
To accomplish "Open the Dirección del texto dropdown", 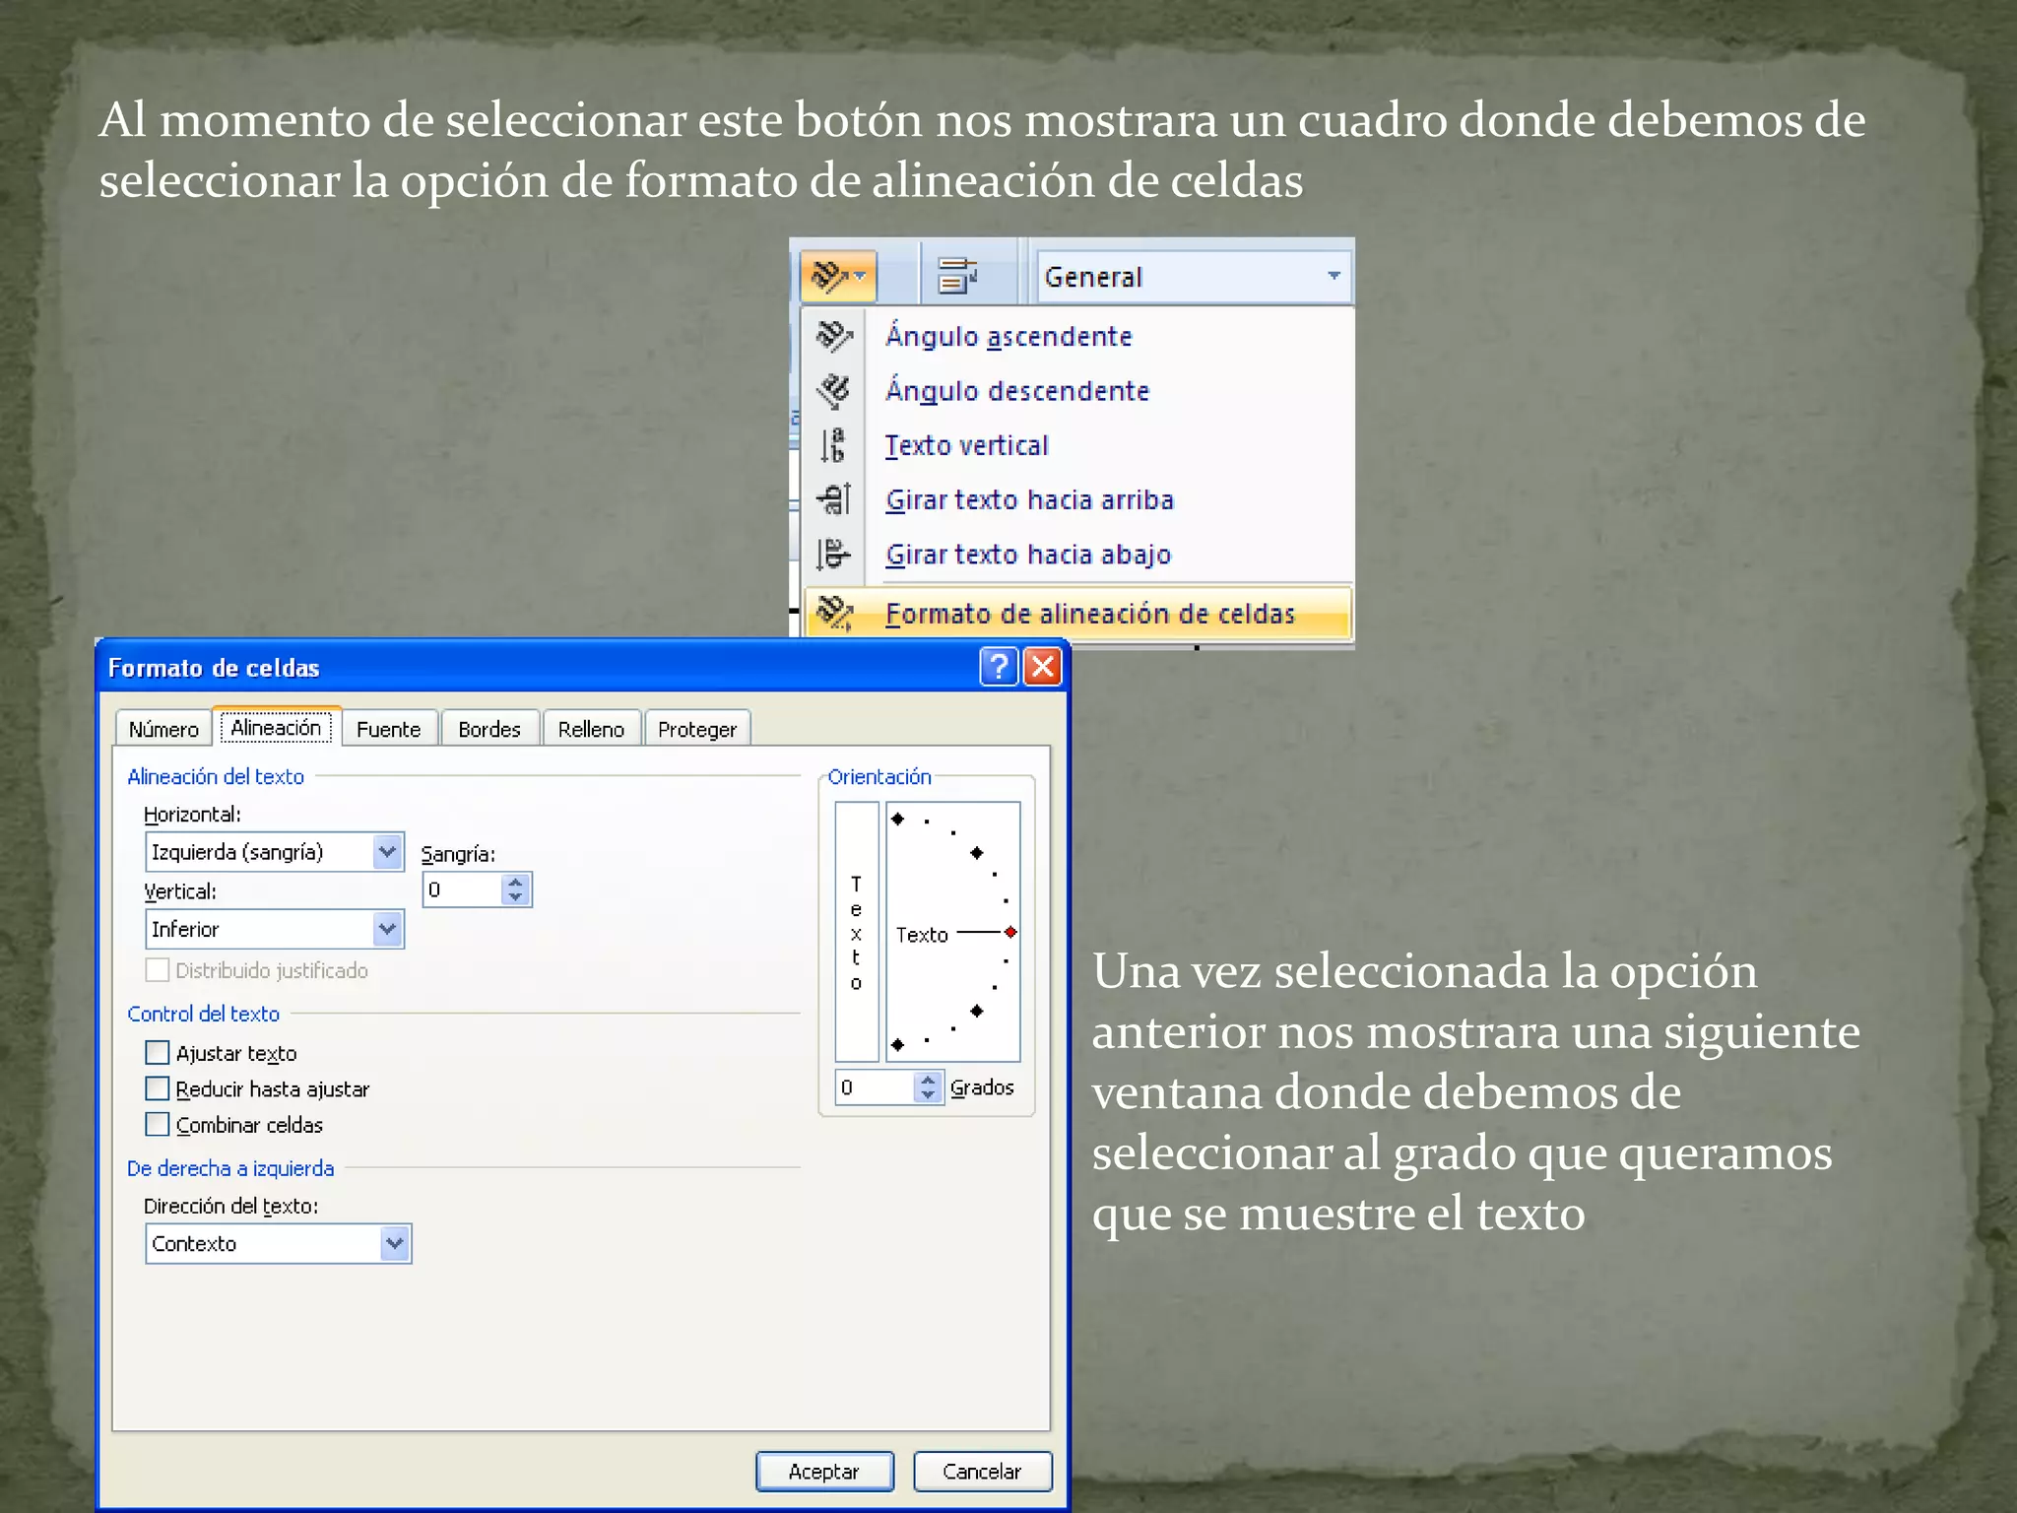I will click(x=395, y=1243).
